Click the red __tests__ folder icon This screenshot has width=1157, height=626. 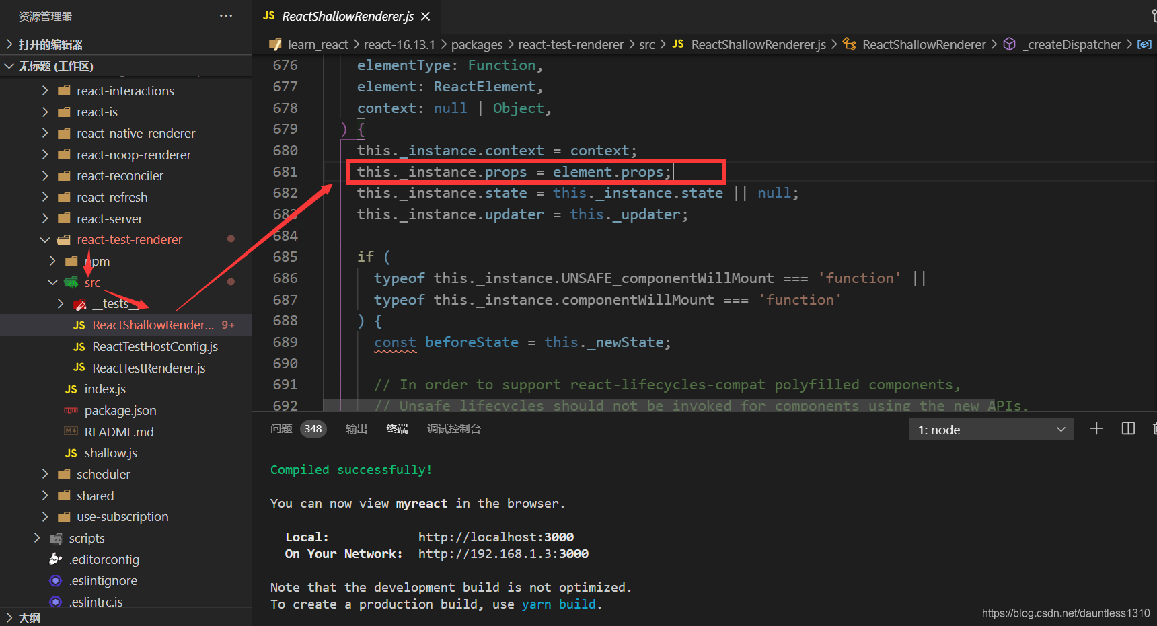[79, 305]
